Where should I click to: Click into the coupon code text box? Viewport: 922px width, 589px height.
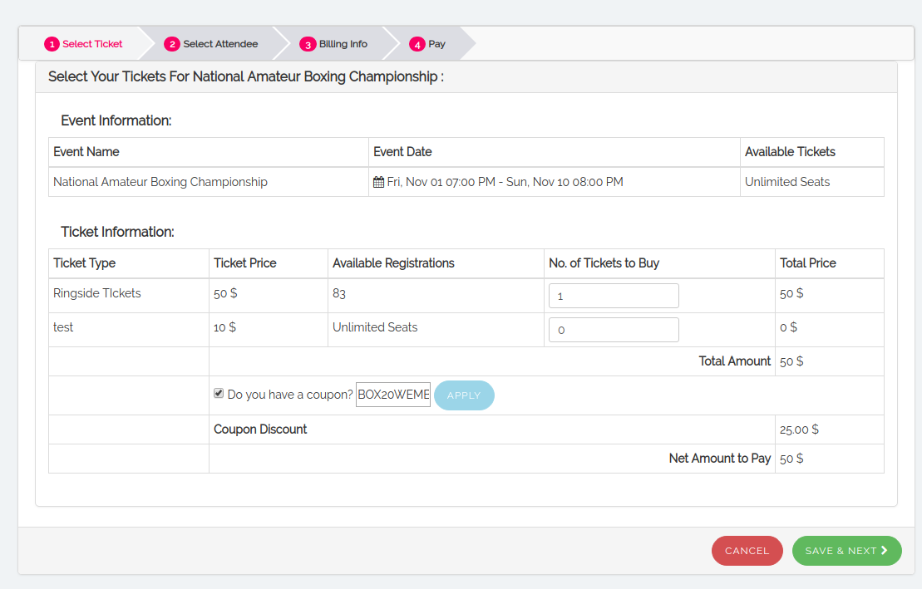[393, 395]
